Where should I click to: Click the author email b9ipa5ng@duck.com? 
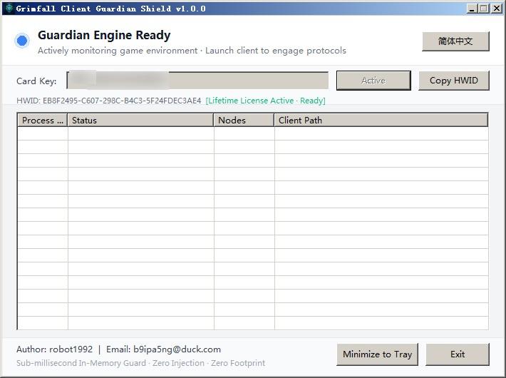click(x=177, y=349)
